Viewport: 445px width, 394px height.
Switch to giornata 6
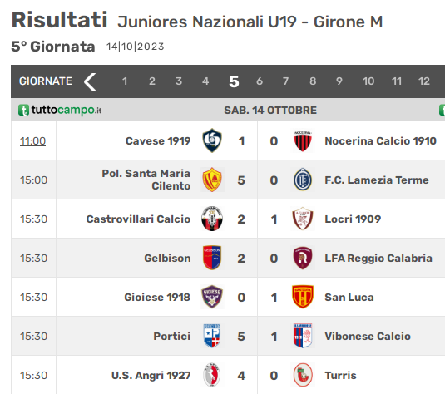click(x=260, y=81)
